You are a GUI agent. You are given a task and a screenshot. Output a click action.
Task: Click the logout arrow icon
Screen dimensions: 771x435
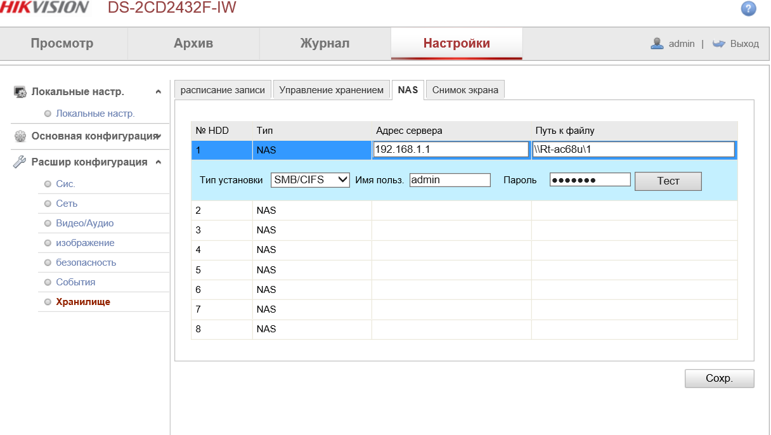718,44
